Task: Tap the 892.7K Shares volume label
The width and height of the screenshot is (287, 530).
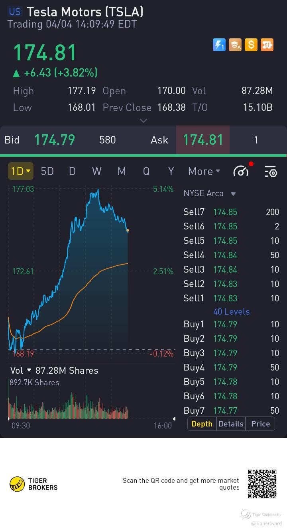Action: (x=34, y=383)
